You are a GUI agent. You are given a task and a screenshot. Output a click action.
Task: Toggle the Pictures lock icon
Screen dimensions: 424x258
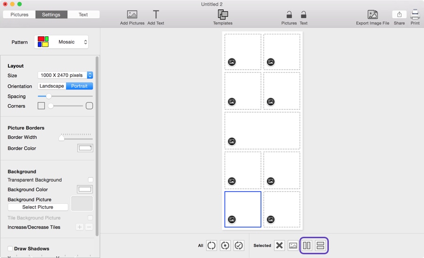point(289,15)
